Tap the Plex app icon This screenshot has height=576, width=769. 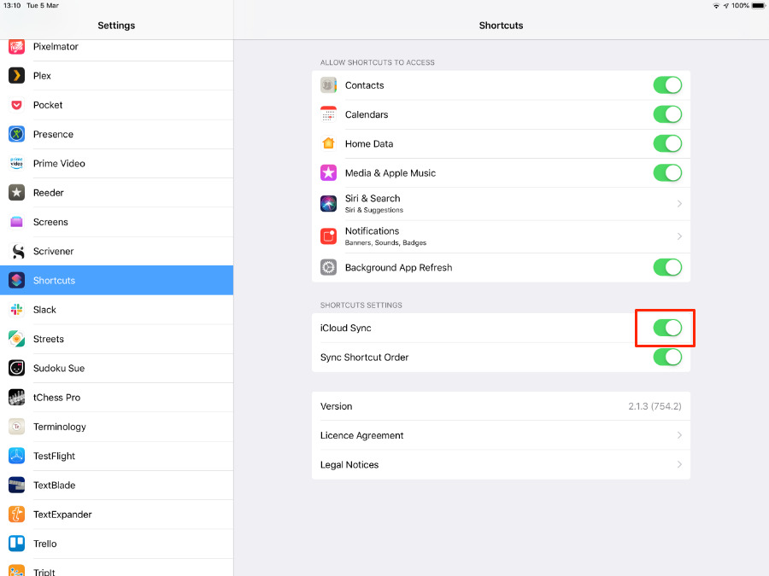click(x=17, y=75)
